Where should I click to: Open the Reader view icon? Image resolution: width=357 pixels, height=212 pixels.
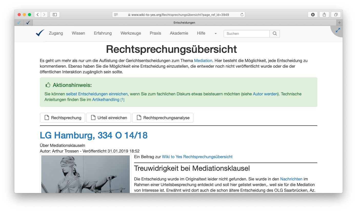pos(116,15)
